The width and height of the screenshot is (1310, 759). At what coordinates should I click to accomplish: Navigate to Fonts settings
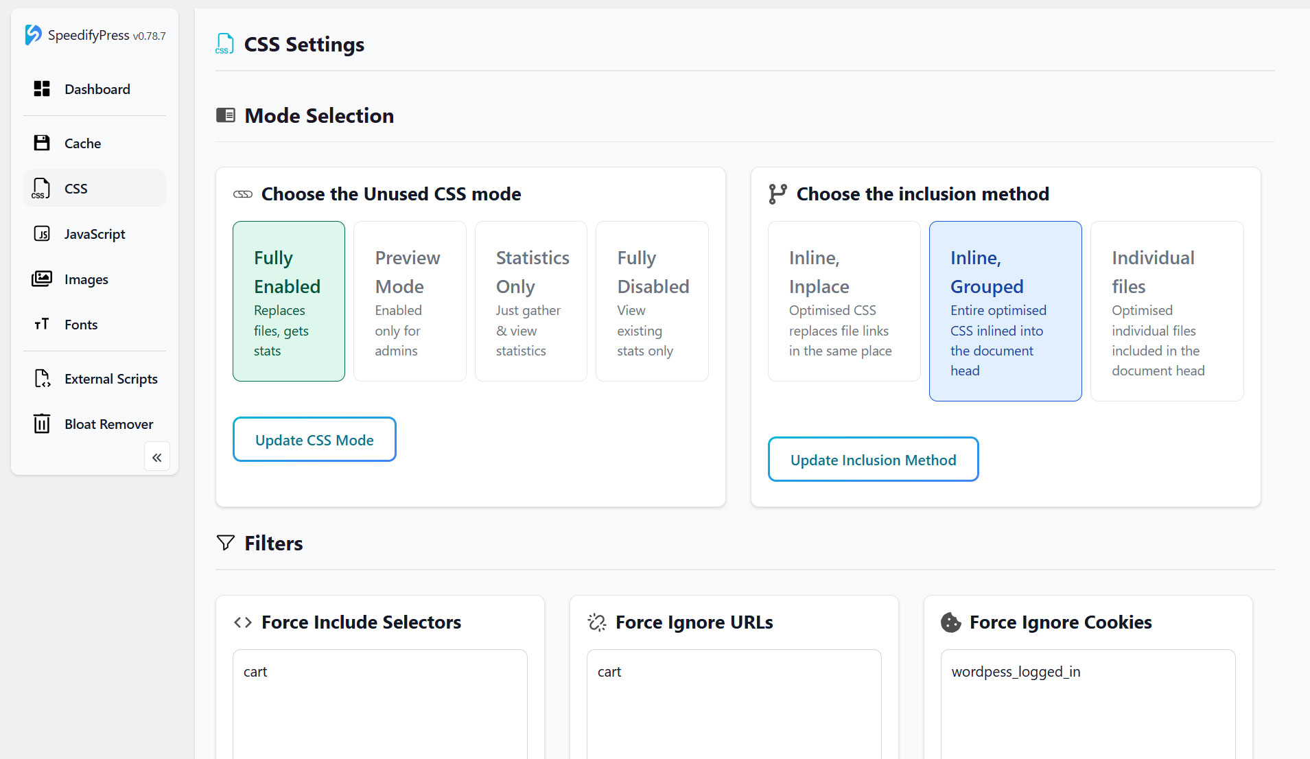click(x=95, y=325)
